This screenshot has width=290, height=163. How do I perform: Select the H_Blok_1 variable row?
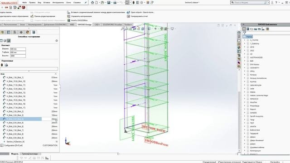coord(29,77)
